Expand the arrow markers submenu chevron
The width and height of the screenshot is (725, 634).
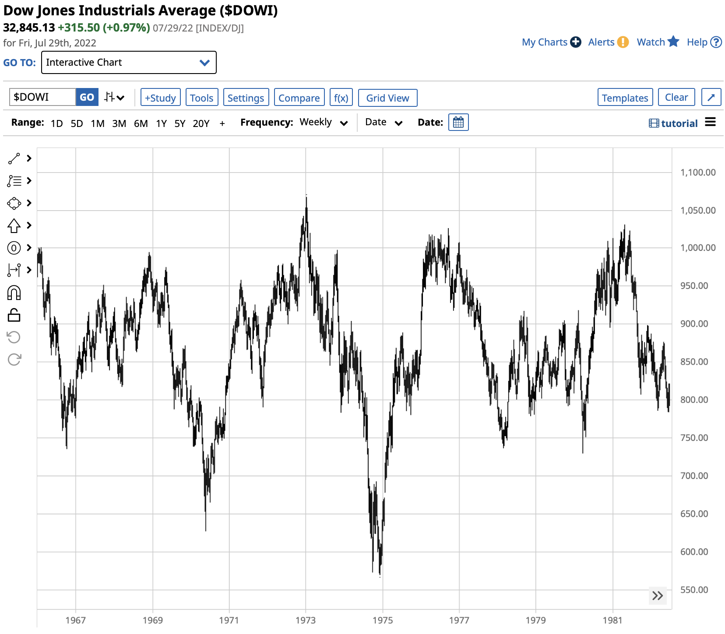(29, 225)
